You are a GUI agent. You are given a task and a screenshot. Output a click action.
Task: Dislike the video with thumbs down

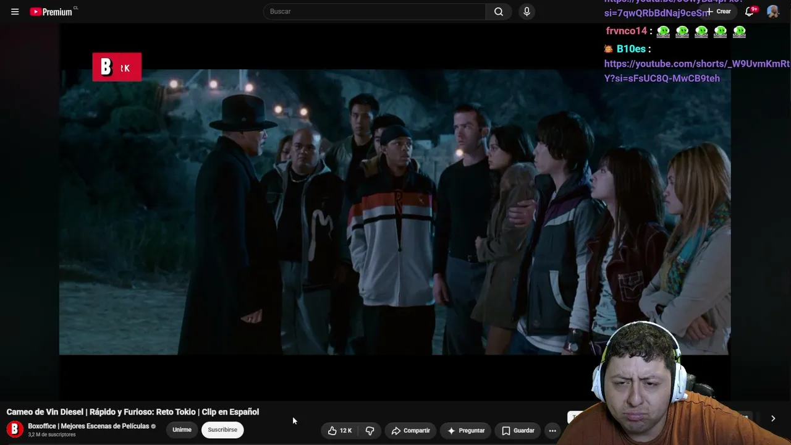370,430
